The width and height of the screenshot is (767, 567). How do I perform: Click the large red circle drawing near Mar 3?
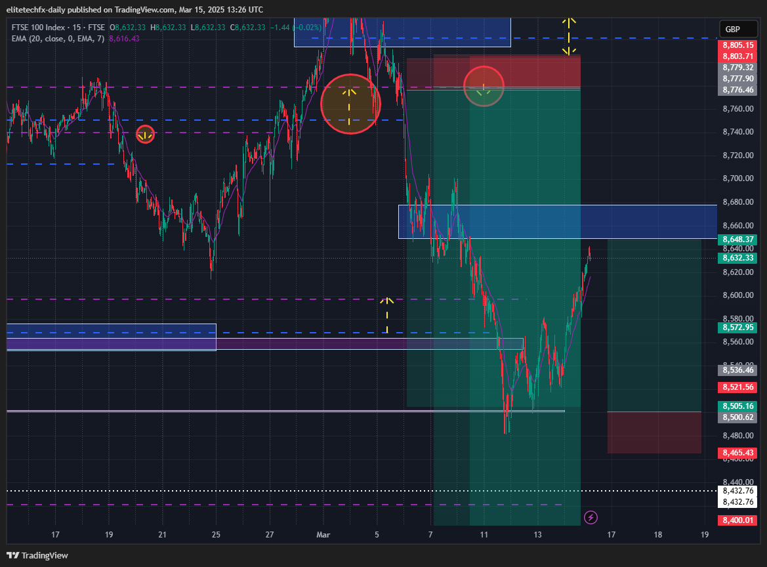coord(350,104)
